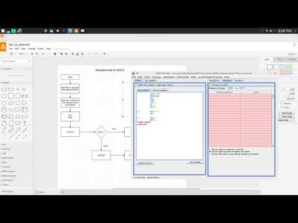Image resolution: width=298 pixels, height=223 pixels.
Task: Switch to the Registers tab
Action: (x=214, y=81)
